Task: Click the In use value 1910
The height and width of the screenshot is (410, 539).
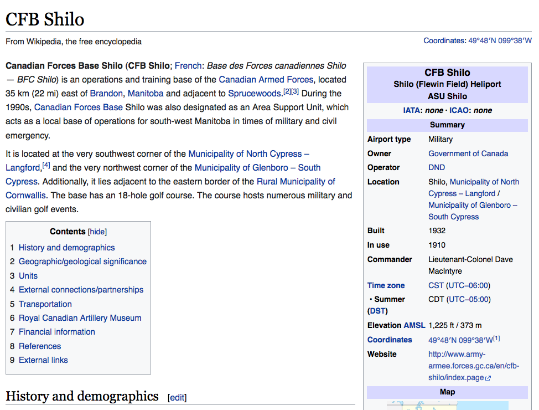Action: (437, 245)
